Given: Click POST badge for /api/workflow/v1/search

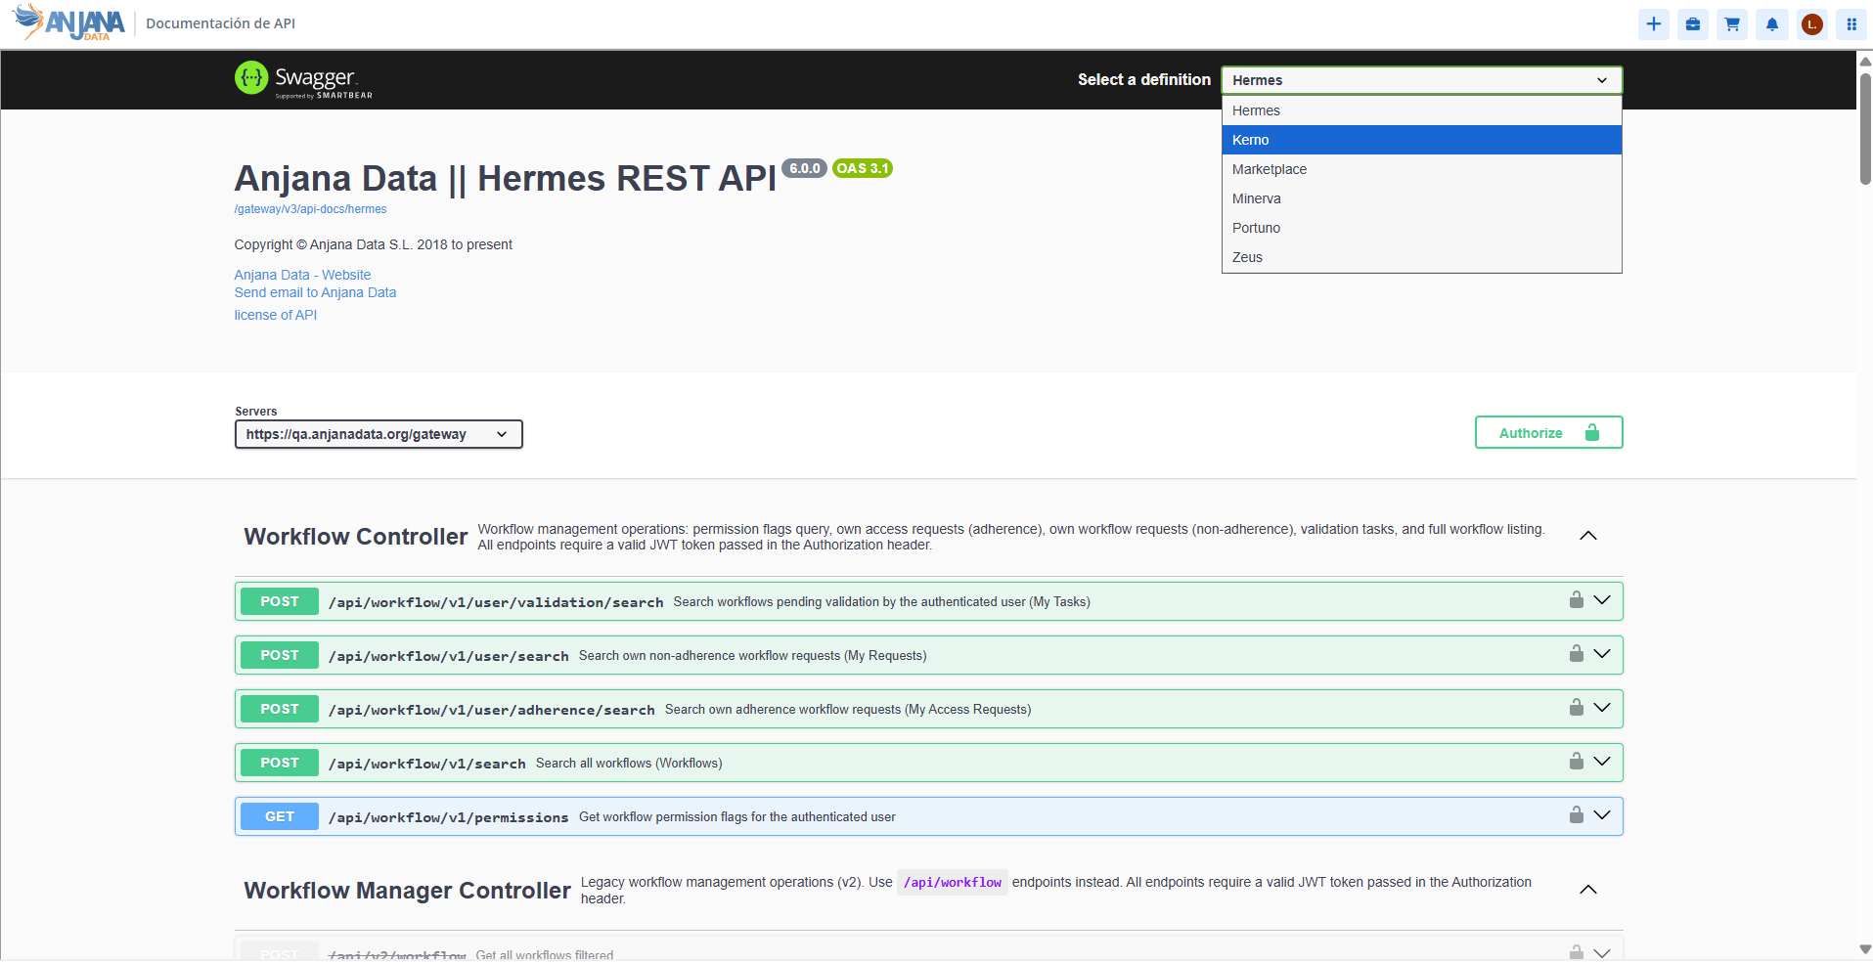Looking at the screenshot, I should [280, 763].
